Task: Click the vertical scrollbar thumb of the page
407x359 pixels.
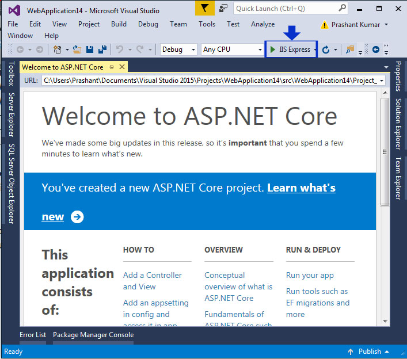Action: [x=385, y=152]
